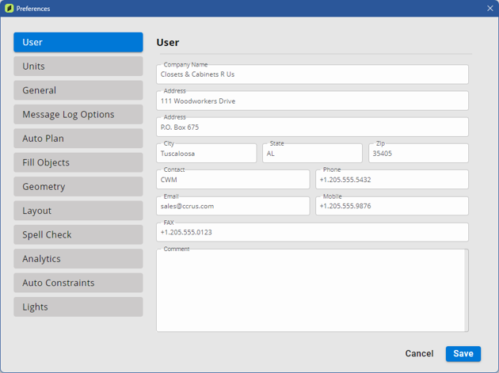499x373 pixels.
Task: Edit the City field Tuscaloosa
Action: click(x=207, y=154)
